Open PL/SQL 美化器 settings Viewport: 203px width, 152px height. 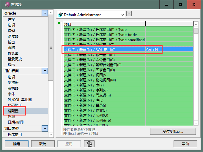click(x=20, y=100)
